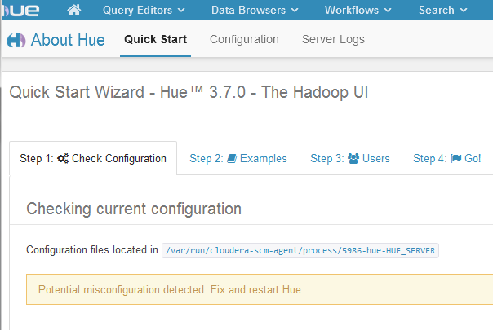Click the Quick Start Wizard heading
The height and width of the screenshot is (330, 493).
[189, 92]
